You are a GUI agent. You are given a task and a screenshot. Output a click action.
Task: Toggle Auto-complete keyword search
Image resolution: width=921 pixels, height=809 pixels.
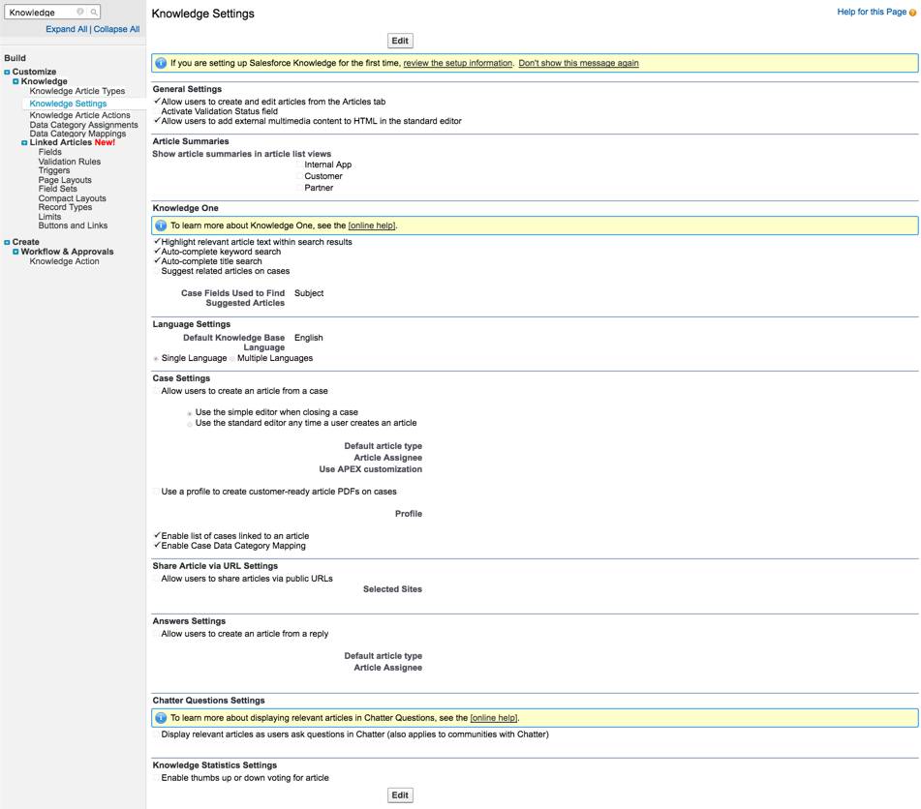[x=157, y=252]
